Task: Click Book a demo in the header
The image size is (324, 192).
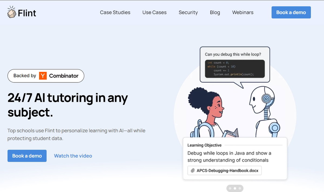Action: (x=291, y=12)
